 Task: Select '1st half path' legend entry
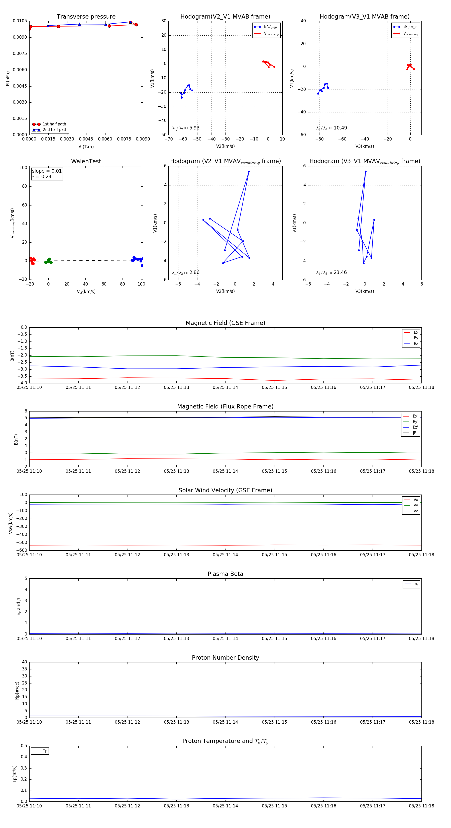pos(50,124)
